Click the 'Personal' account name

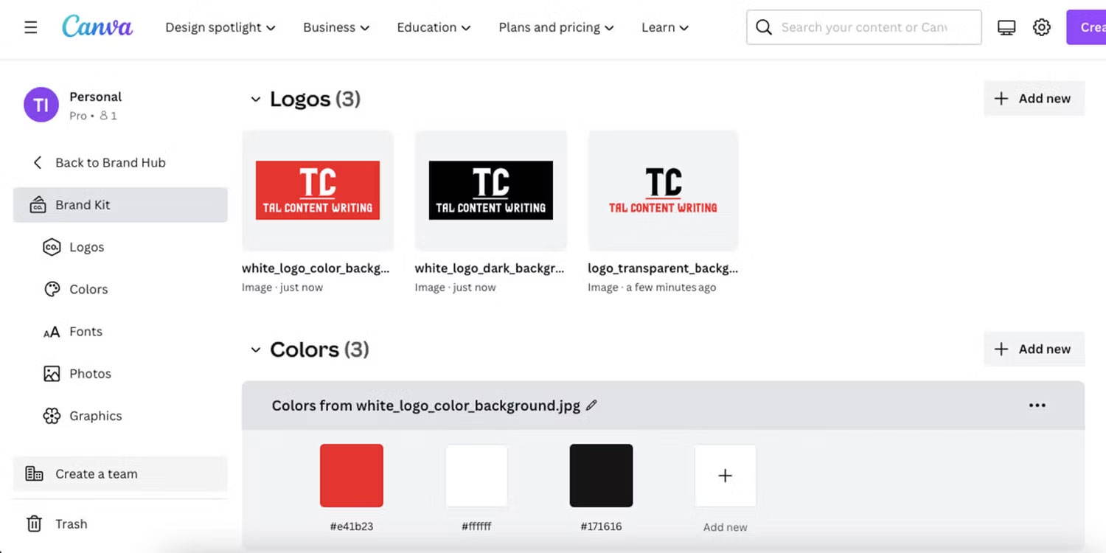[x=95, y=97]
